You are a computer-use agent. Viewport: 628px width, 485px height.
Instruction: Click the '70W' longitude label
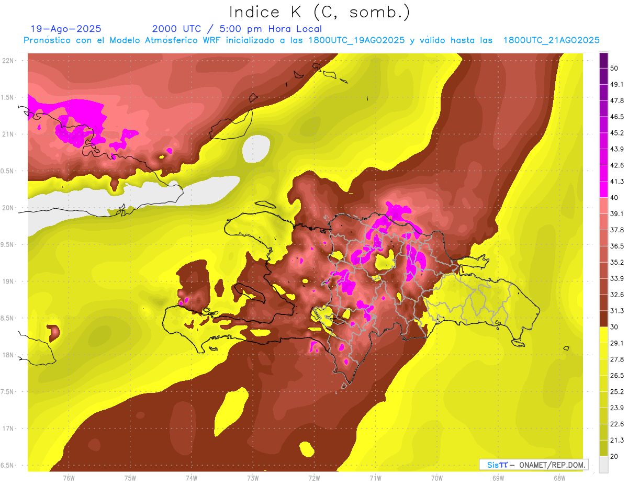437,478
